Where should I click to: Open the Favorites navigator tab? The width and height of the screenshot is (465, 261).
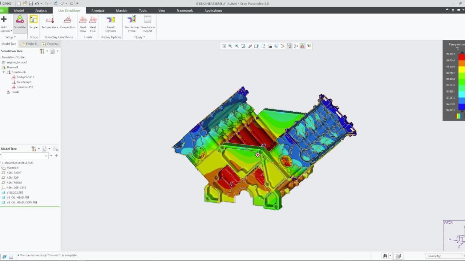[x=50, y=44]
